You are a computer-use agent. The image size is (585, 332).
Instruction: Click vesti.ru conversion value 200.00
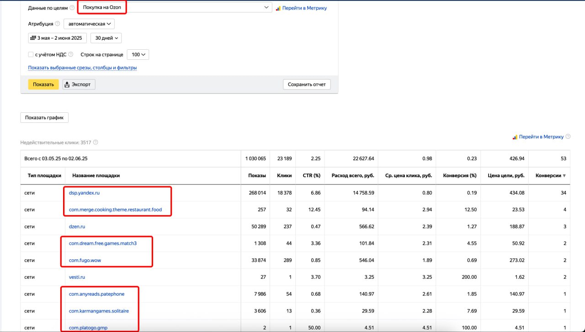[469, 277]
